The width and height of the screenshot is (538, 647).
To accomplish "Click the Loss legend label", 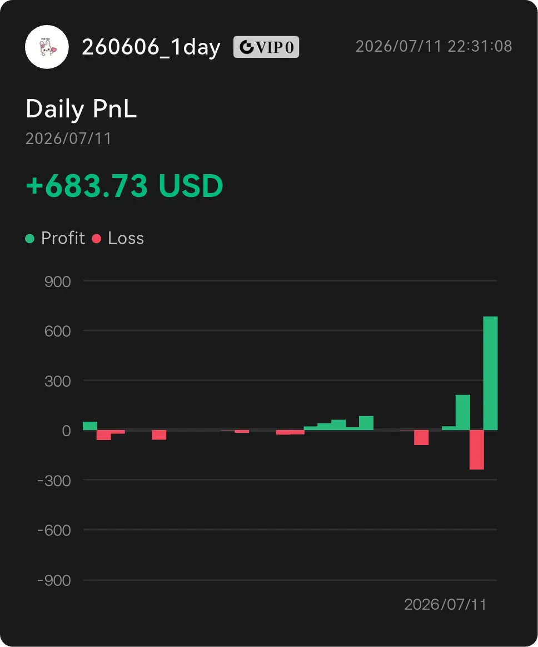I will pos(126,239).
